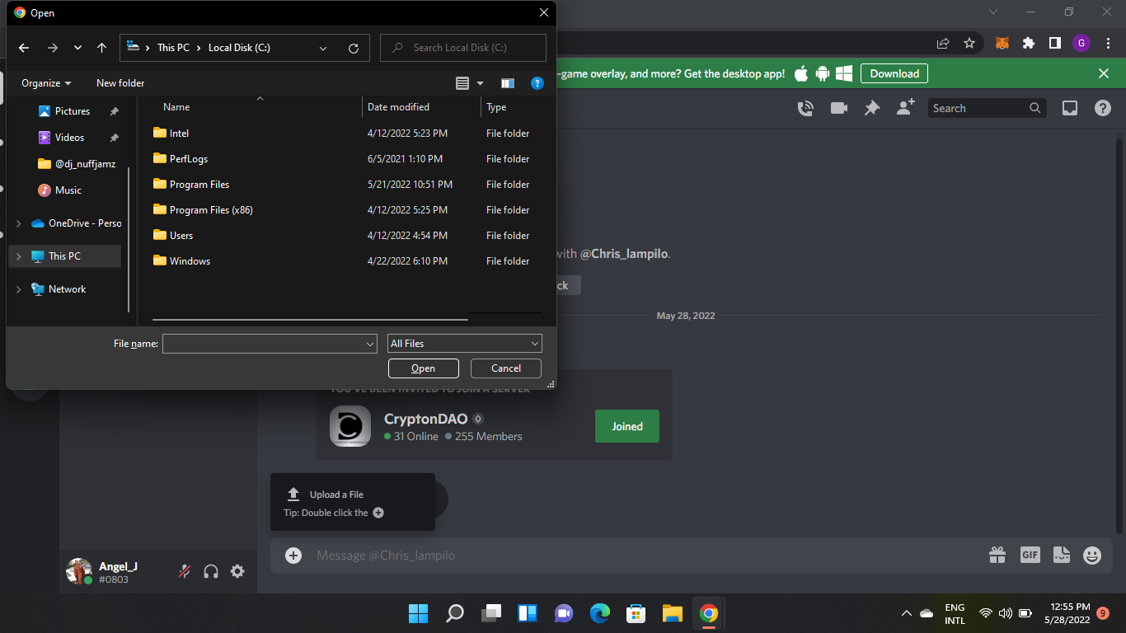Open Discord User Settings gear

(237, 571)
